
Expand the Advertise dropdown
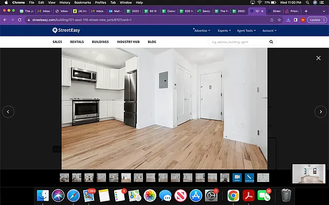tap(201, 30)
